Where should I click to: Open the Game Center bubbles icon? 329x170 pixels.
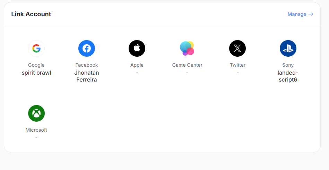pos(187,48)
